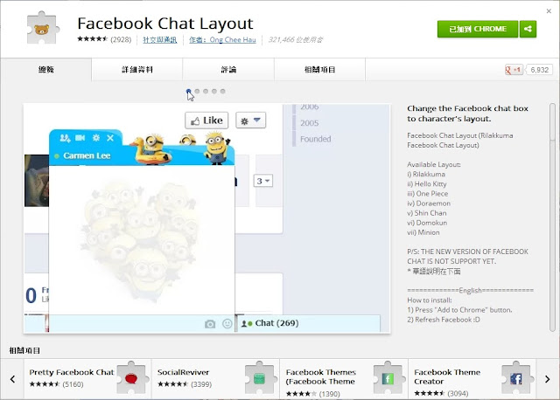
Task: Close the Carmen Lee chat box
Action: tap(110, 138)
